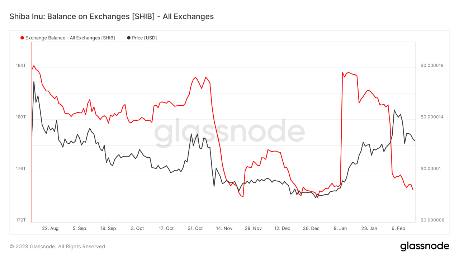Toggle Exchange Balance - All Exchanges [SHIB] series
The height and width of the screenshot is (258, 459).
70,38
